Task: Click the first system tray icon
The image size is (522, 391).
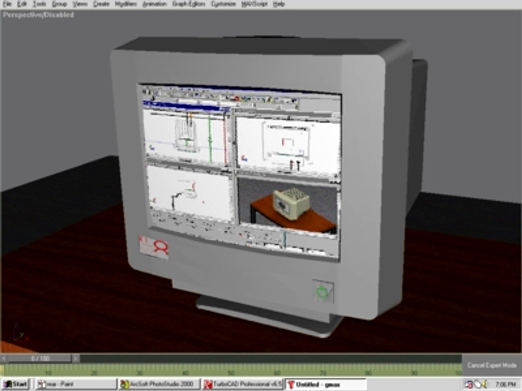Action: coord(469,384)
